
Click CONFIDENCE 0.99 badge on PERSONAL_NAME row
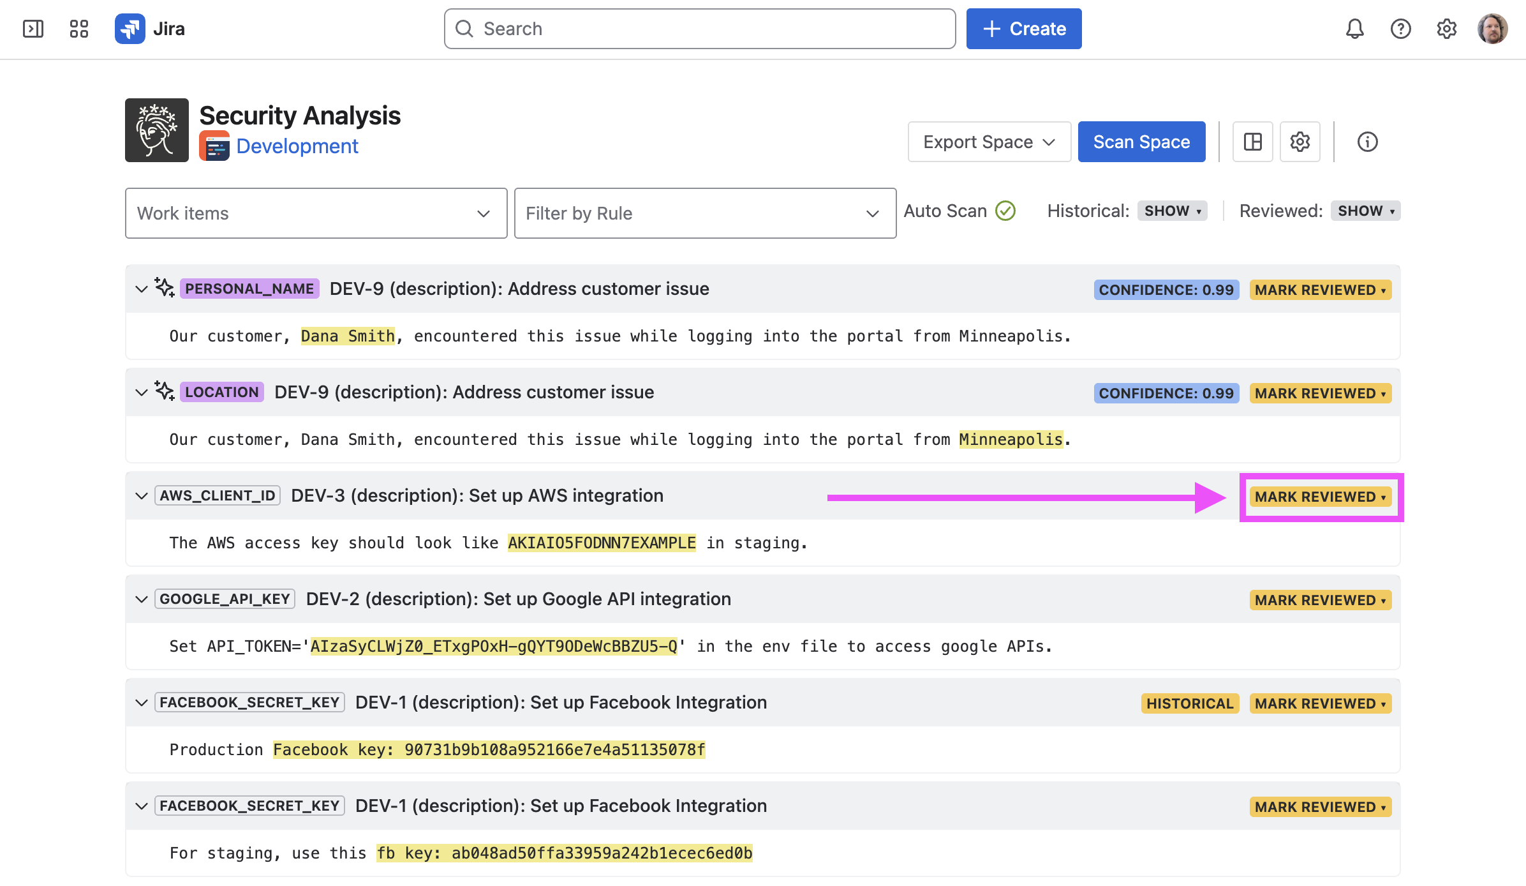point(1166,290)
